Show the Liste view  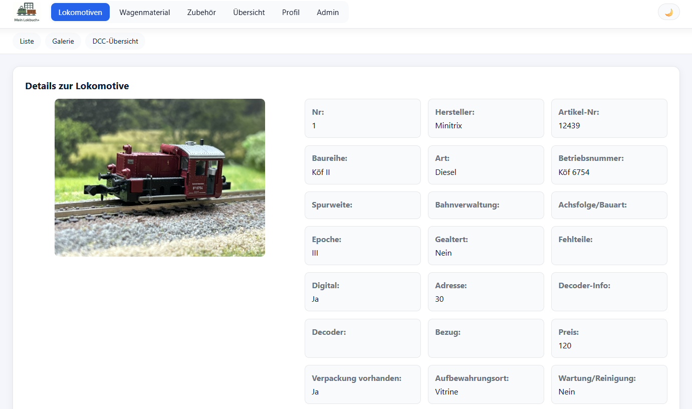point(27,41)
